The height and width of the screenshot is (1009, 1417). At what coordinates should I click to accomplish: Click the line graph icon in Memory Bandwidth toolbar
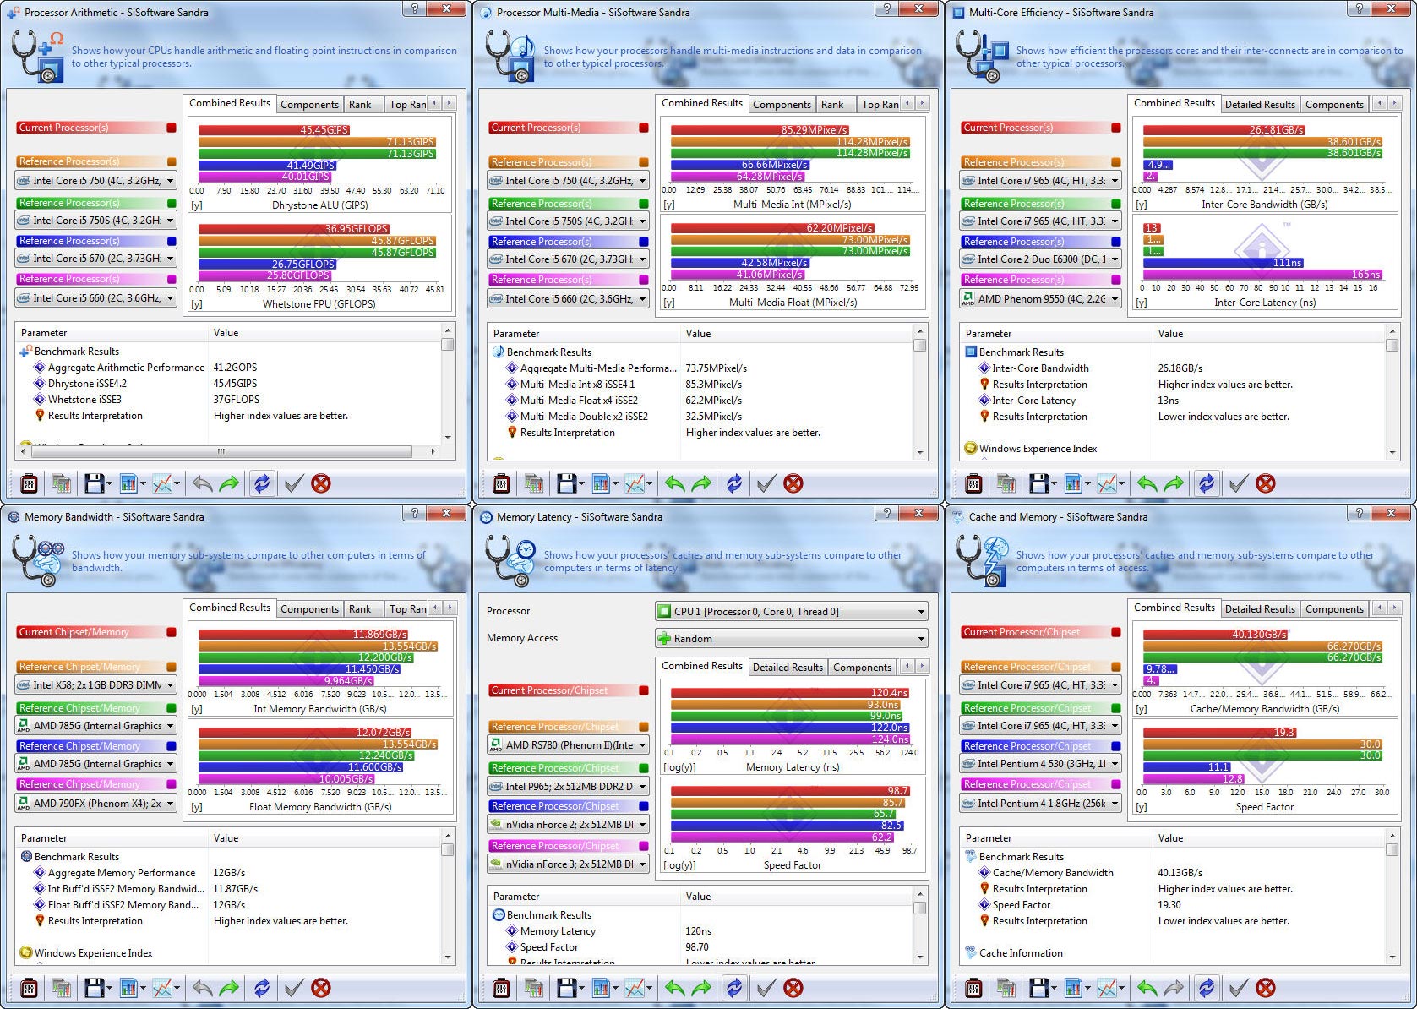point(162,988)
